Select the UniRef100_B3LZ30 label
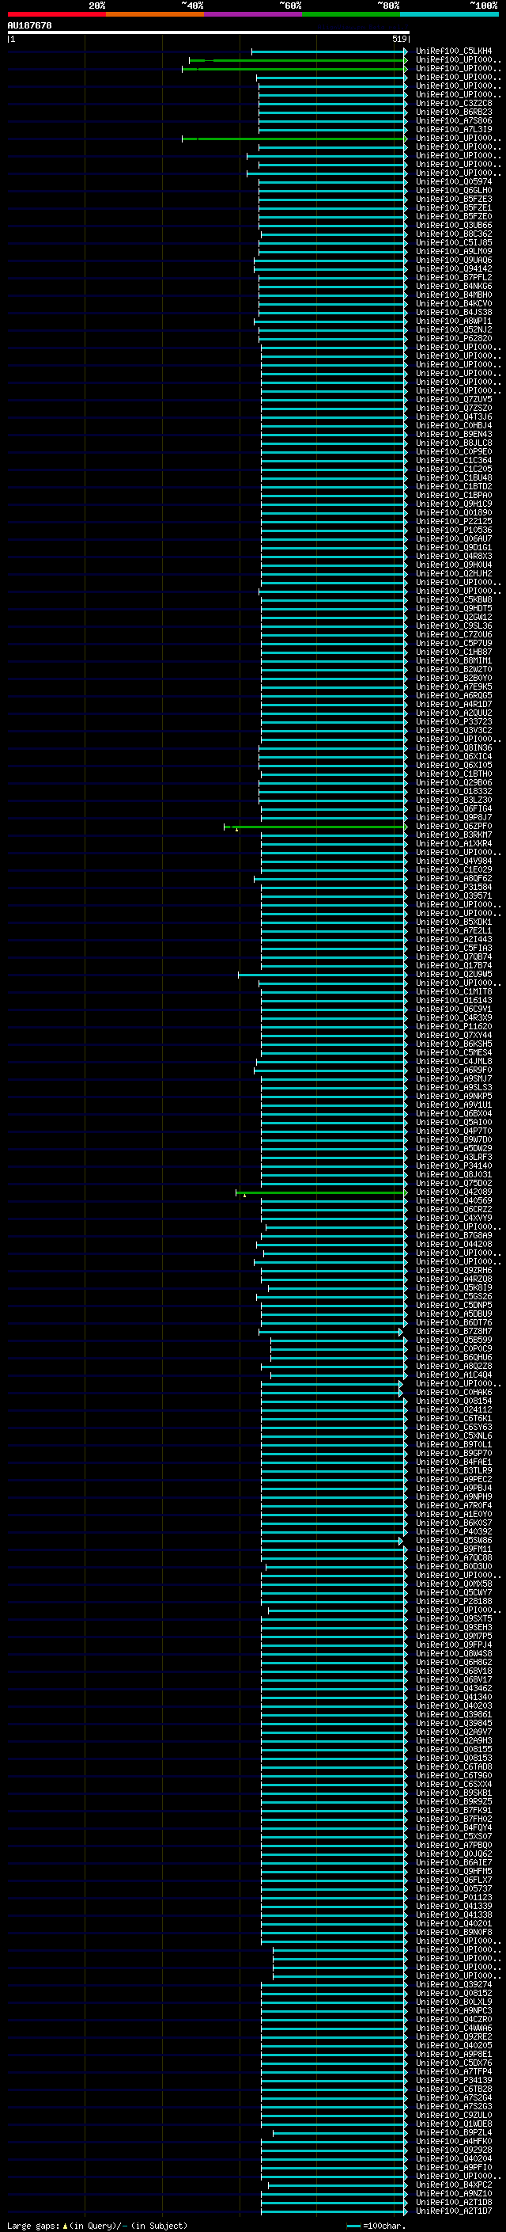 pyautogui.click(x=454, y=800)
